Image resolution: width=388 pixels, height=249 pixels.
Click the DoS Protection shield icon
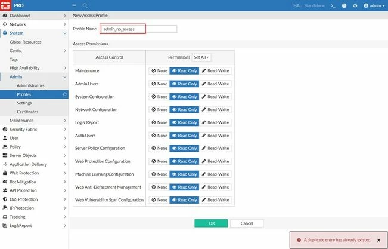[x=5, y=199]
